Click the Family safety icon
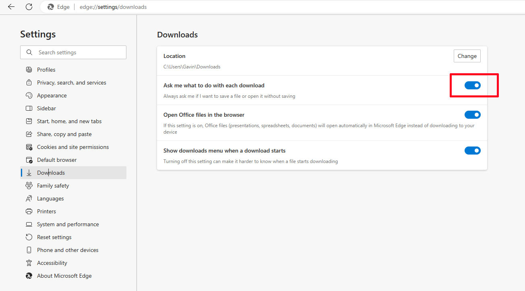 coord(29,186)
